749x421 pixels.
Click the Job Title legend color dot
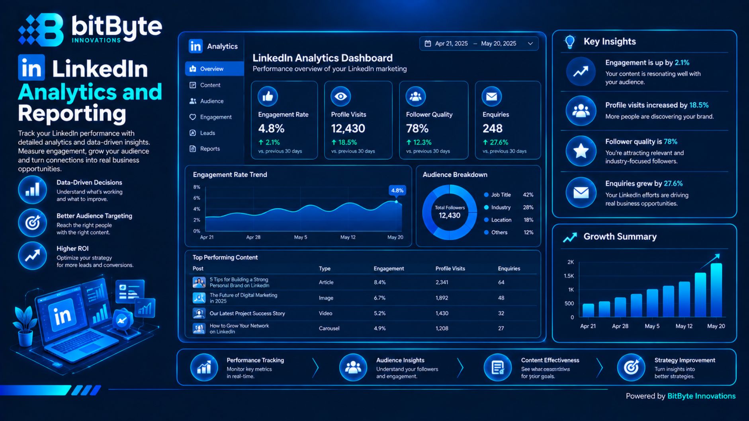coord(486,195)
